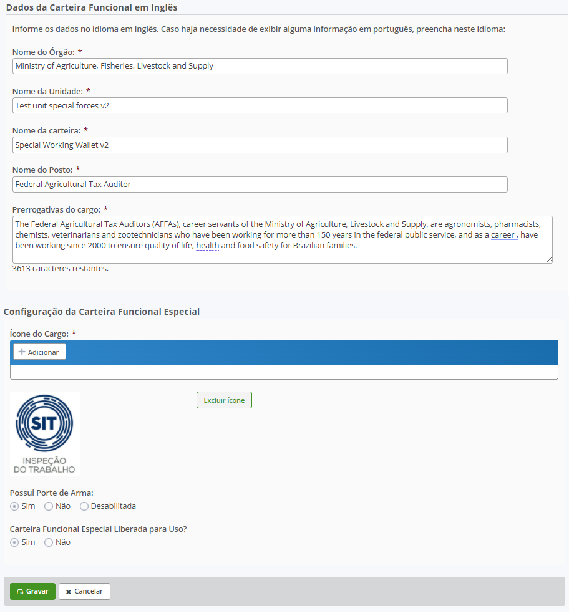The height and width of the screenshot is (616, 569).
Task: Select Sim for Carteira Liberada para Uso
Action: point(14,542)
